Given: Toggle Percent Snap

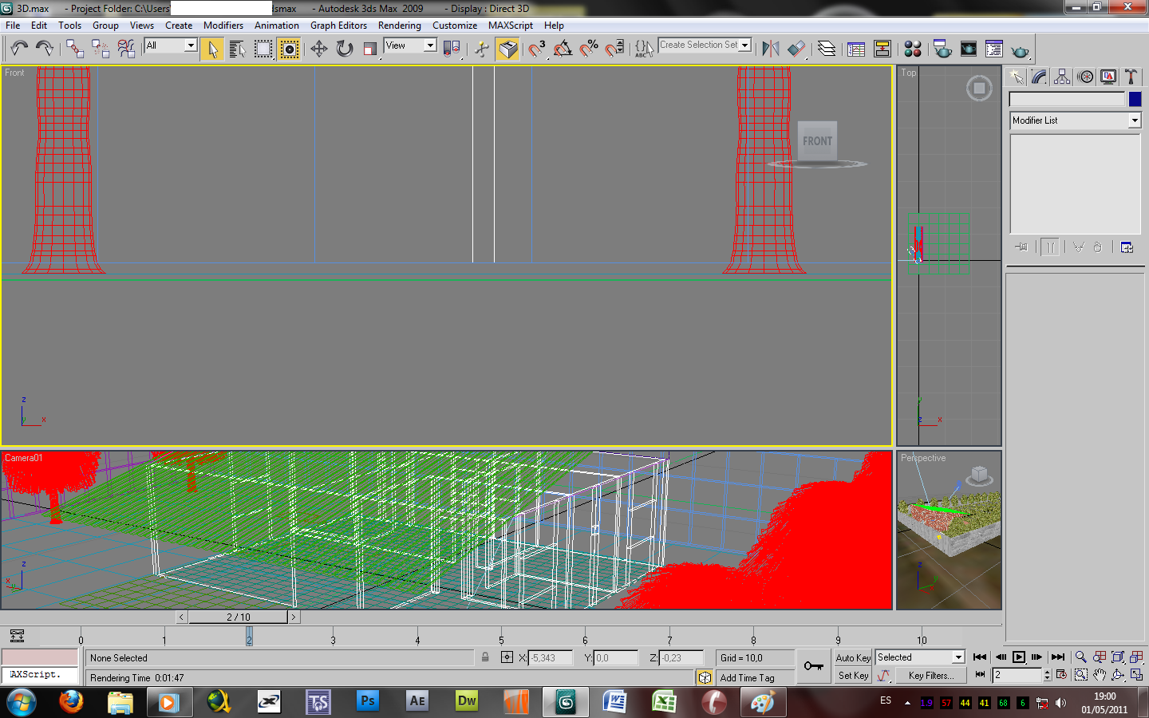Looking at the screenshot, I should (589, 49).
